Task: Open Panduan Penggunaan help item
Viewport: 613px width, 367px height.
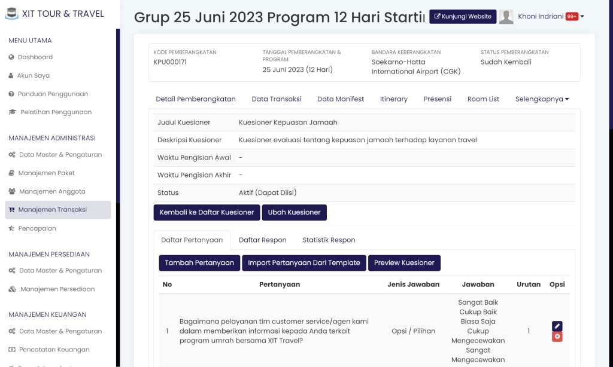Action: point(53,94)
